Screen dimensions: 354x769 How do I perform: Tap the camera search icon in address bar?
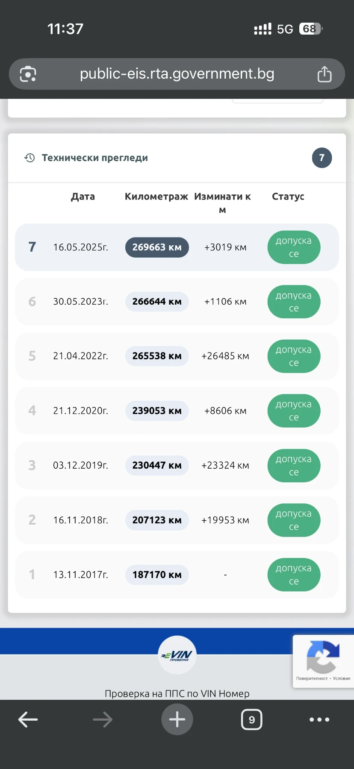click(x=28, y=74)
